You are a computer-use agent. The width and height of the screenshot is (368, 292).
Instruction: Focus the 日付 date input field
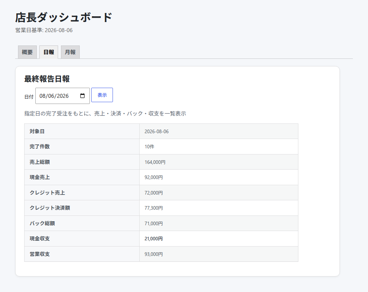(x=62, y=96)
